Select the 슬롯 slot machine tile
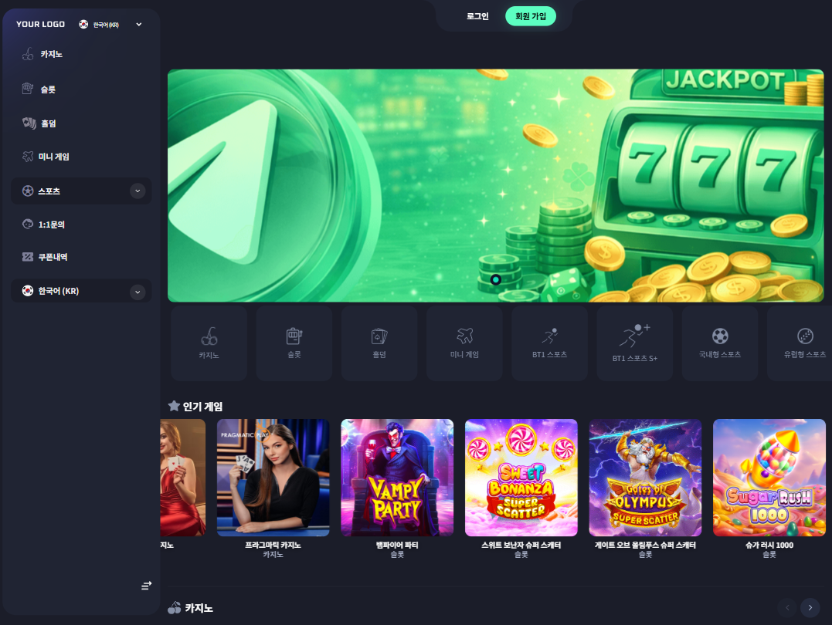This screenshot has width=832, height=625. pos(294,343)
